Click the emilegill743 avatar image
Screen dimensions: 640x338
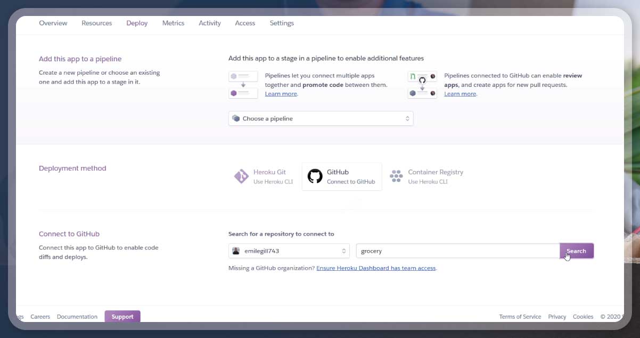pyautogui.click(x=236, y=251)
